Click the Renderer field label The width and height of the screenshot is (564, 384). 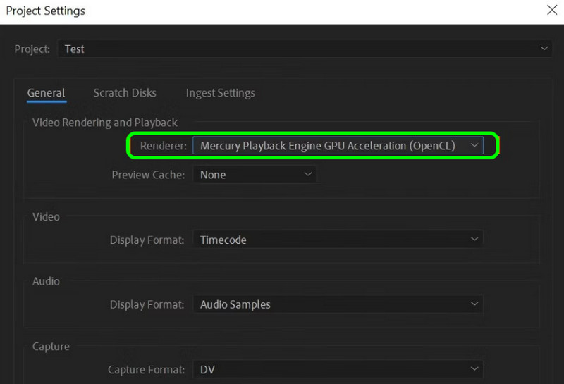[x=163, y=146]
